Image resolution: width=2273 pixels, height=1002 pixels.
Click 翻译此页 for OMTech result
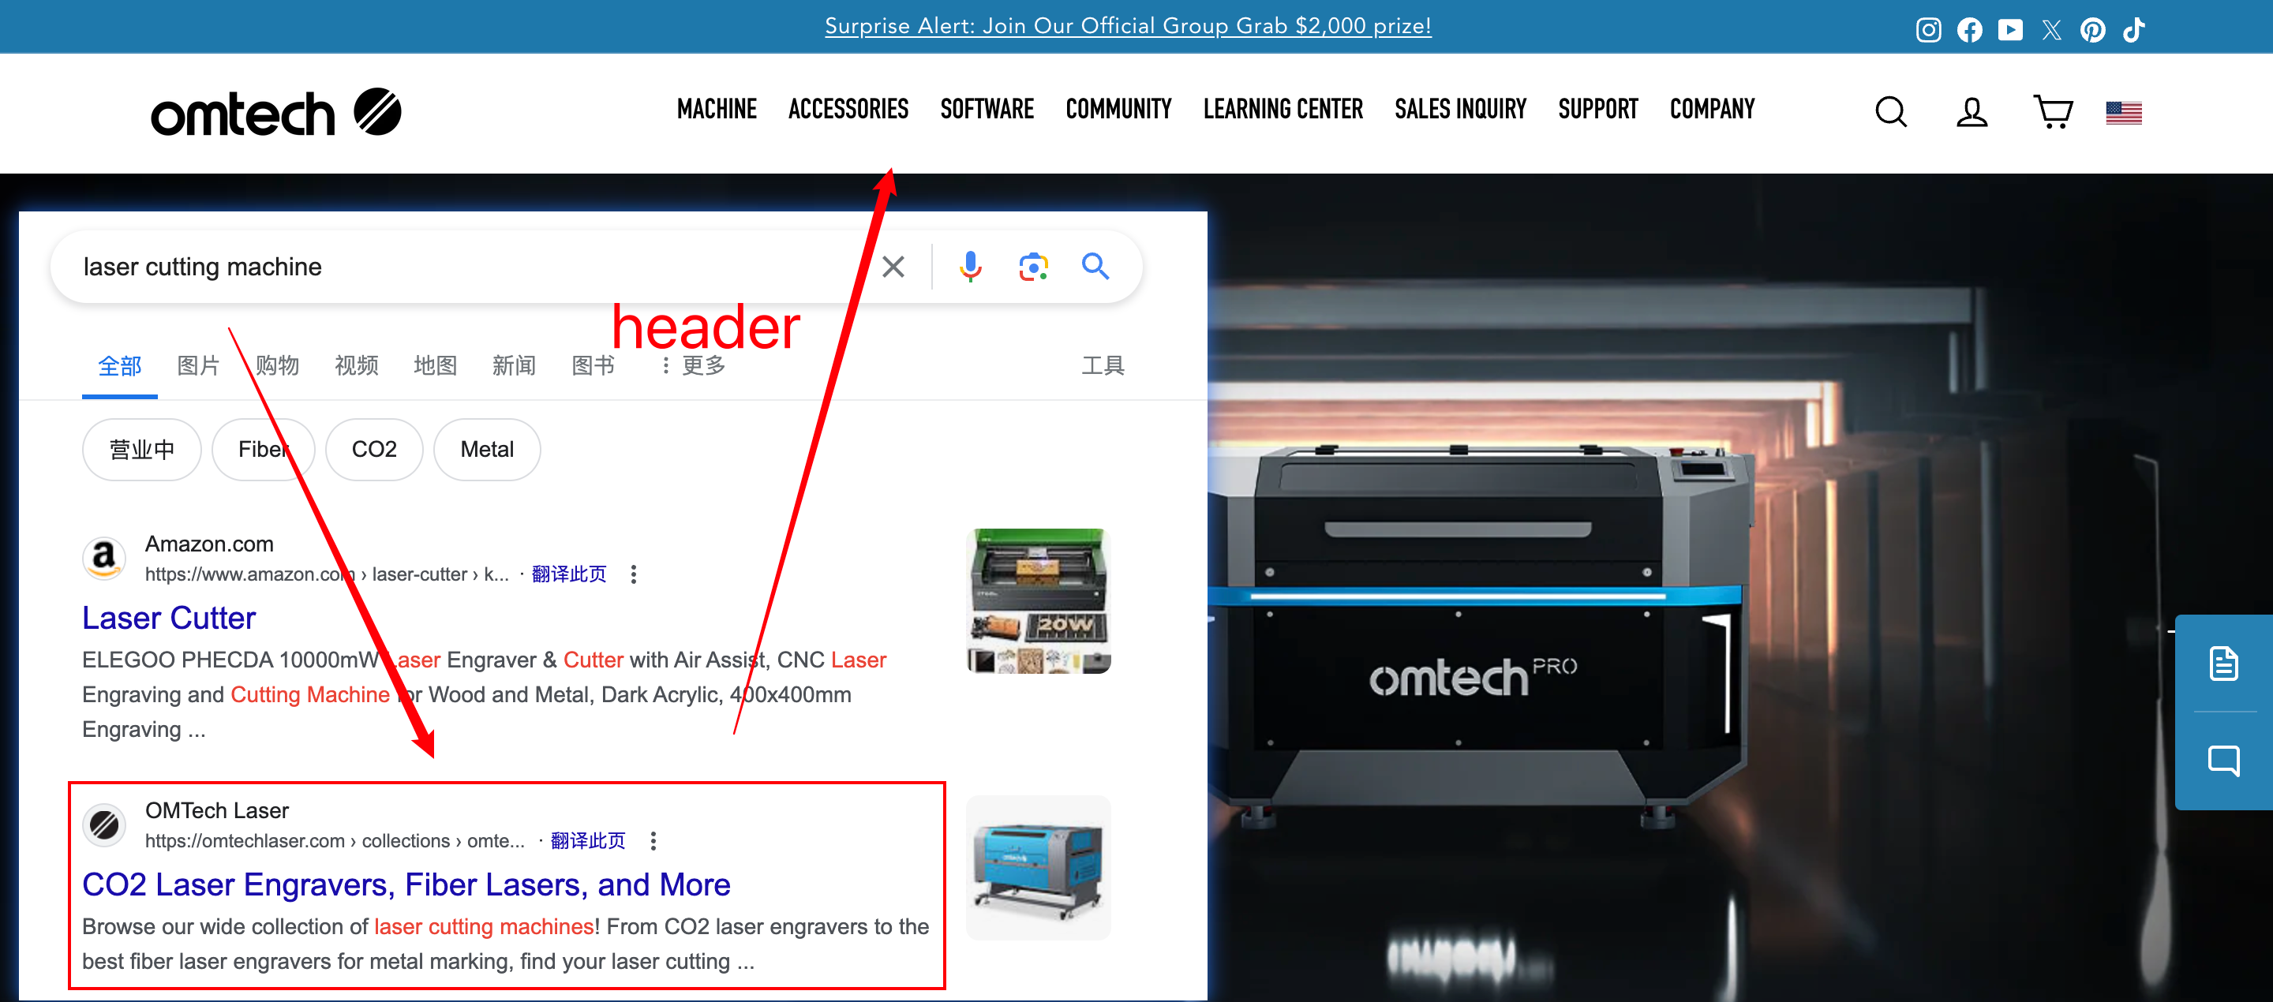point(588,840)
